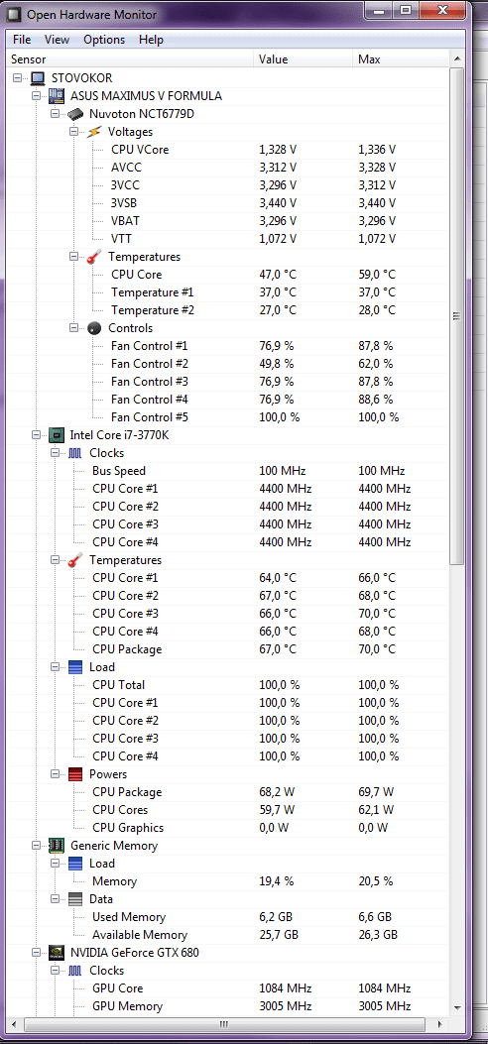The height and width of the screenshot is (1044, 488).
Task: Open the Options menu
Action: pos(104,40)
